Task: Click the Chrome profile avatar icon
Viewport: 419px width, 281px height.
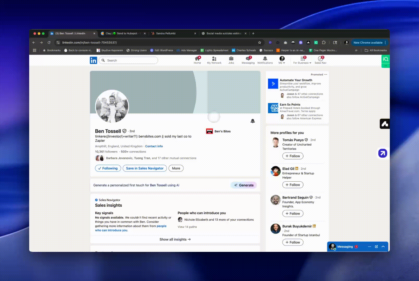Action: (x=346, y=42)
